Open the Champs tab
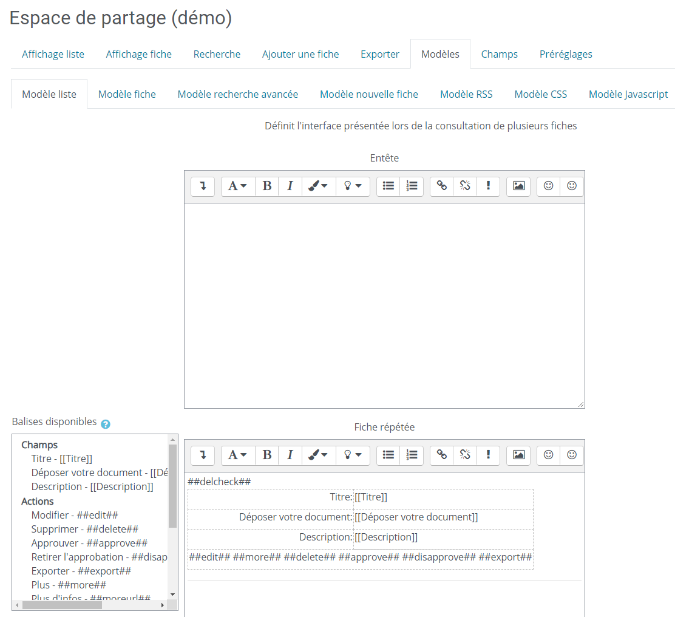The height and width of the screenshot is (617, 675). 500,54
